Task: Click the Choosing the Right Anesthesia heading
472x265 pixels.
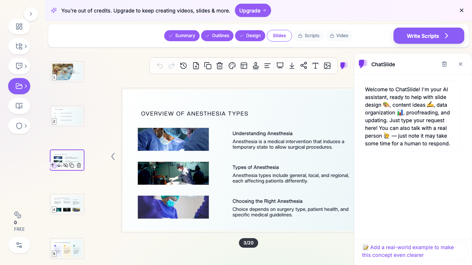Action: pos(267,201)
